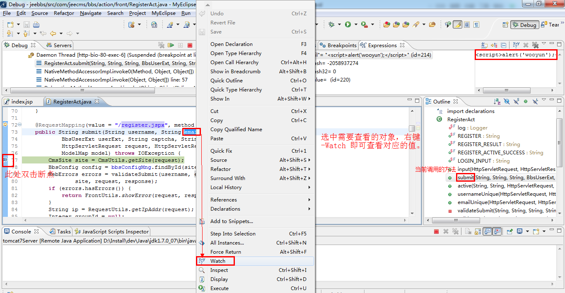Toggle Mark Occurrences highlighter button
This screenshot has width=565, height=293.
click(x=458, y=25)
